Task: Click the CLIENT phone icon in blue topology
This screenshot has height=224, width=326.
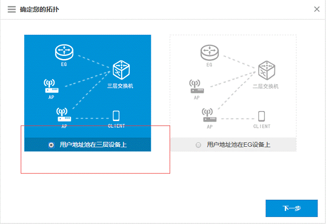Action: pos(116,116)
